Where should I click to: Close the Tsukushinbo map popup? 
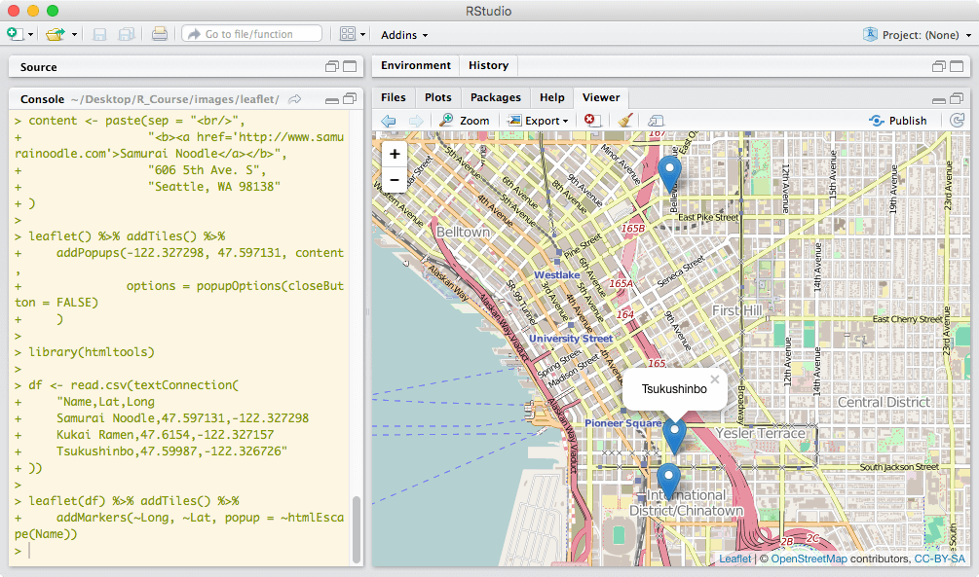click(x=714, y=379)
